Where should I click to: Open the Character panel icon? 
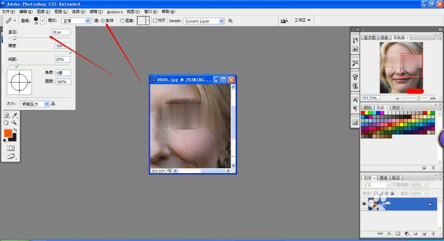[355, 100]
